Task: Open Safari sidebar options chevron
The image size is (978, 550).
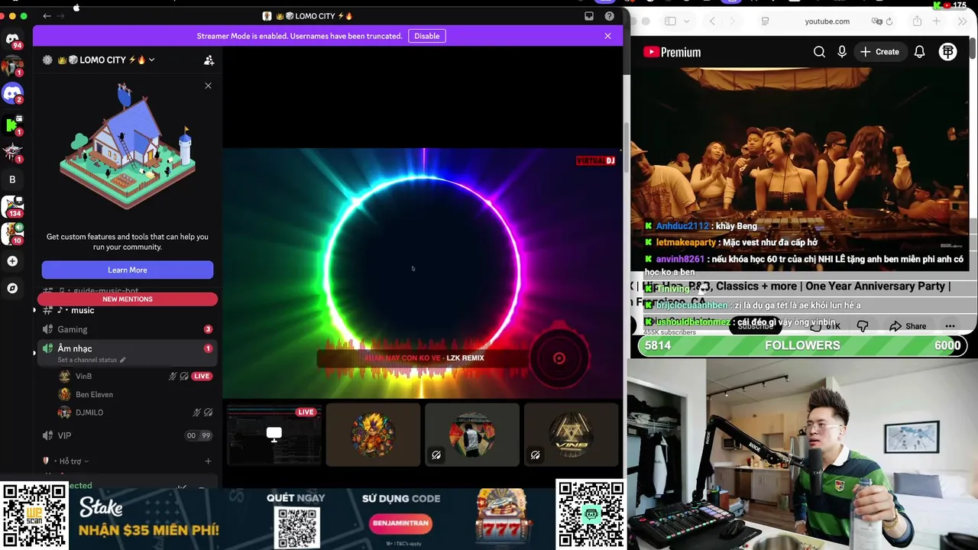Action: click(x=686, y=21)
